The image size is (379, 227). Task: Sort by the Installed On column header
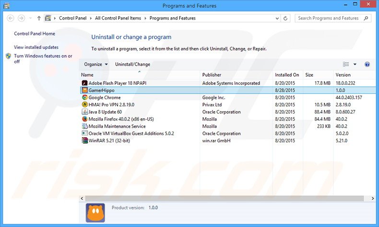(288, 75)
